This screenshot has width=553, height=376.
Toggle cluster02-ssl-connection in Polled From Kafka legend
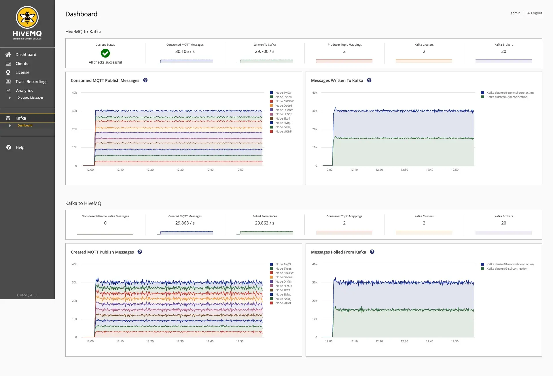pyautogui.click(x=504, y=268)
